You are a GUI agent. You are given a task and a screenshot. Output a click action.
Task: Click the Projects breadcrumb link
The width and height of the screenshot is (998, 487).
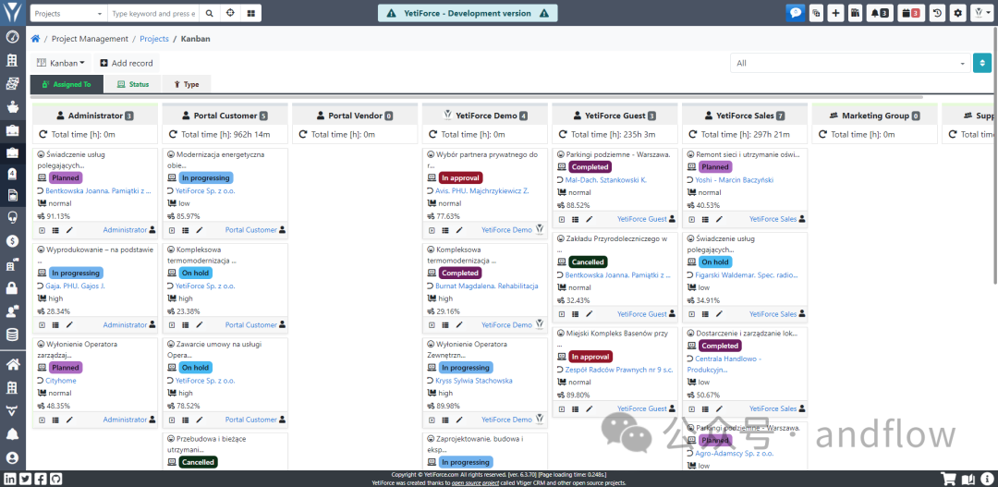[154, 39]
